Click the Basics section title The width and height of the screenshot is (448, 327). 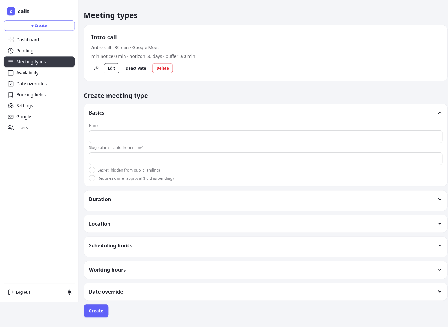97,113
